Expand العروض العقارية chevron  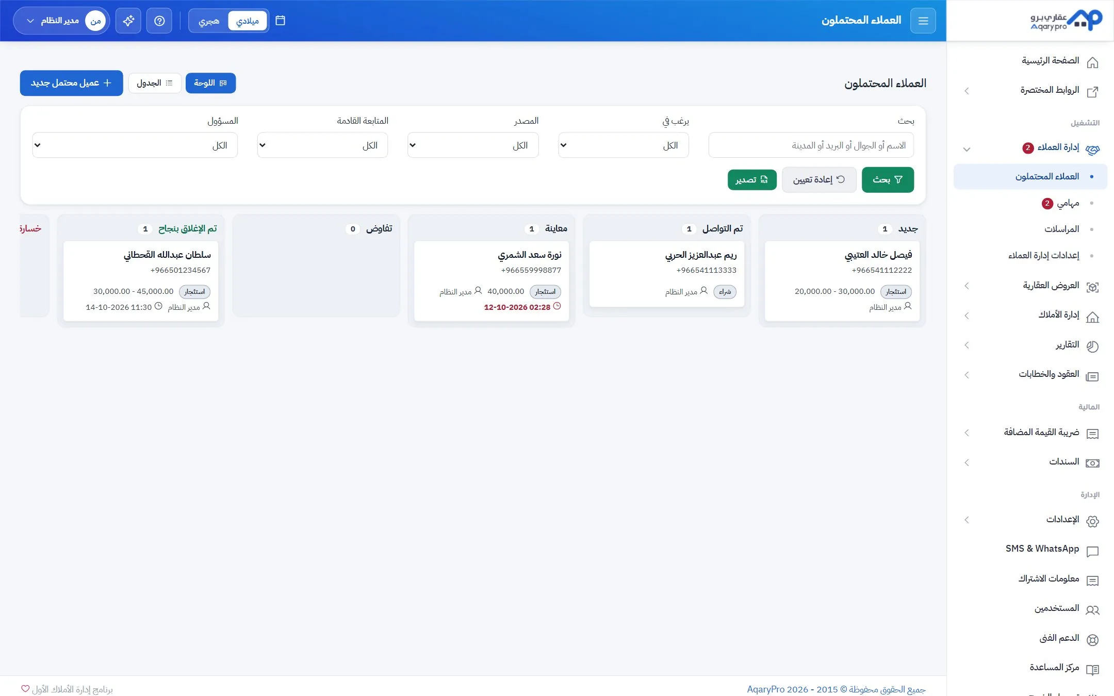pos(967,286)
